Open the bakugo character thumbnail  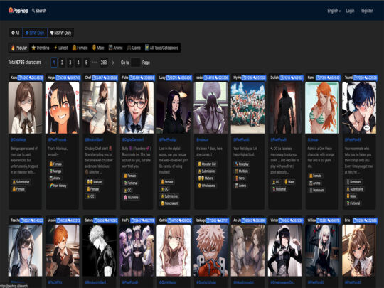[x=210, y=250]
